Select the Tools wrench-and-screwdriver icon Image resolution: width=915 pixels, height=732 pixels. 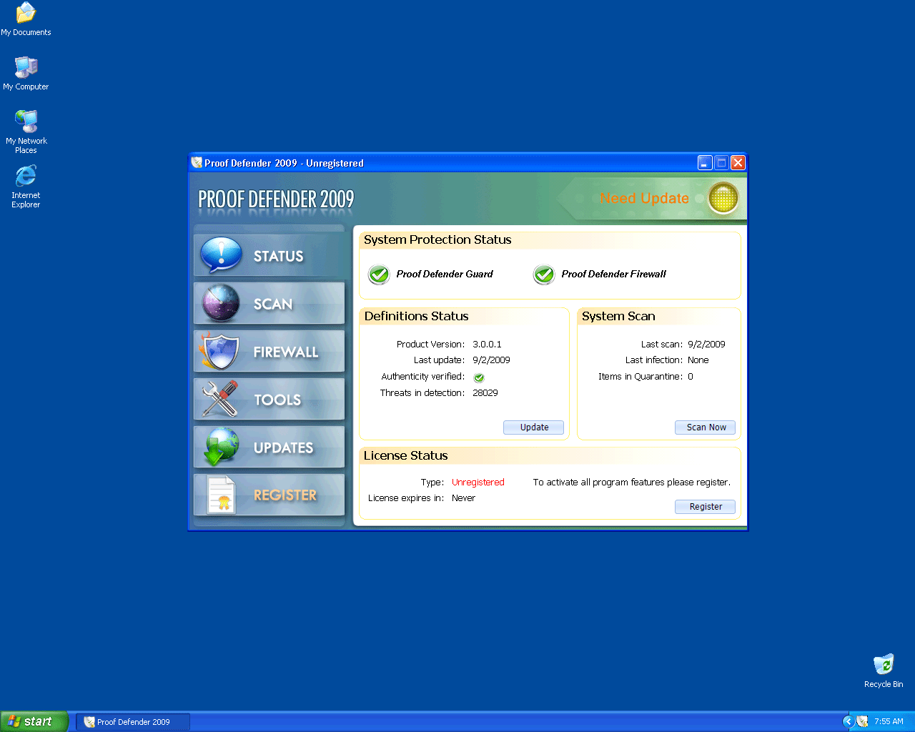220,399
